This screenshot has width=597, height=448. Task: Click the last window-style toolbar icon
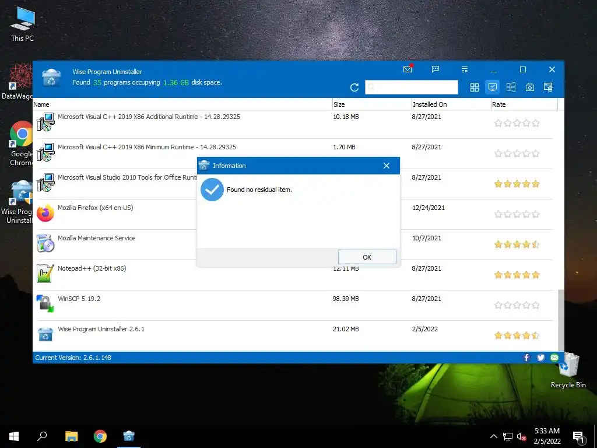[548, 87]
